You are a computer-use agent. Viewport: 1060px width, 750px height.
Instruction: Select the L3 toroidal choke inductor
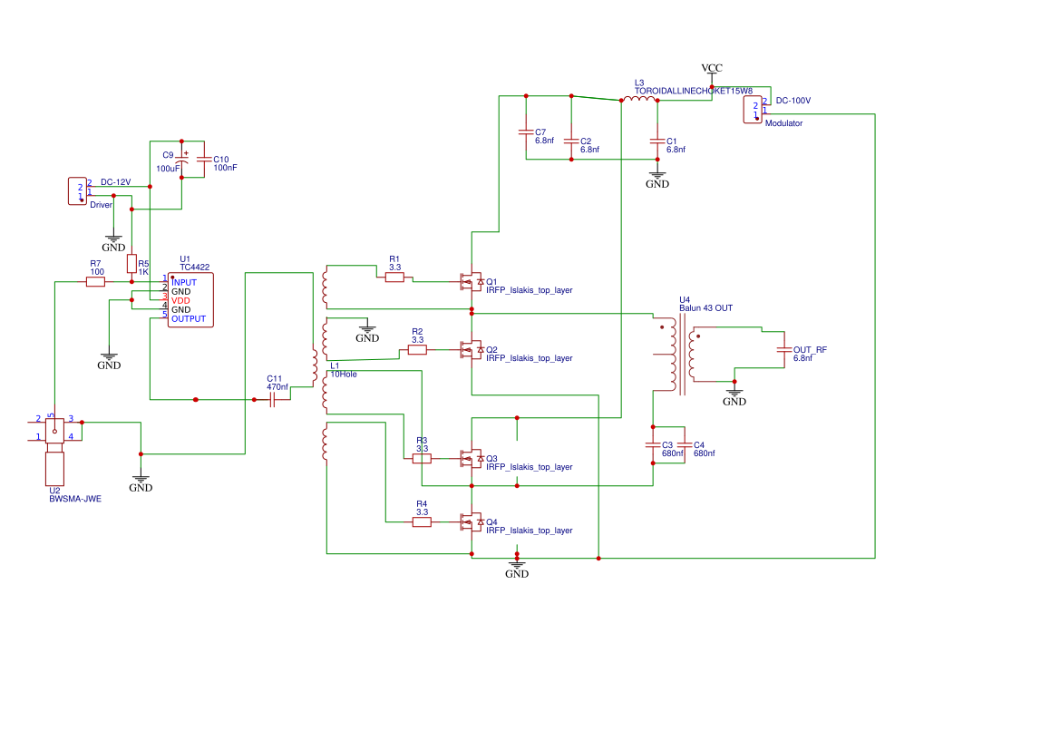click(639, 99)
